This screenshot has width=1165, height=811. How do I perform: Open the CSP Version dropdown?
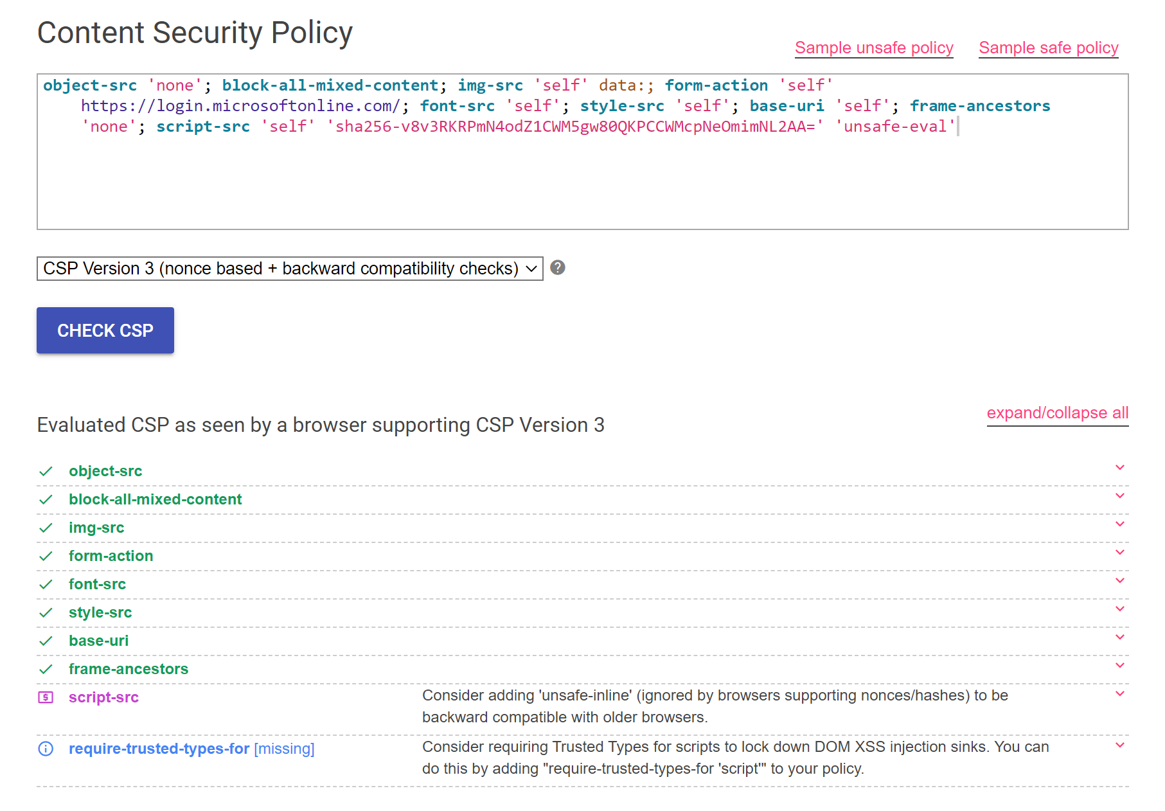[289, 269]
